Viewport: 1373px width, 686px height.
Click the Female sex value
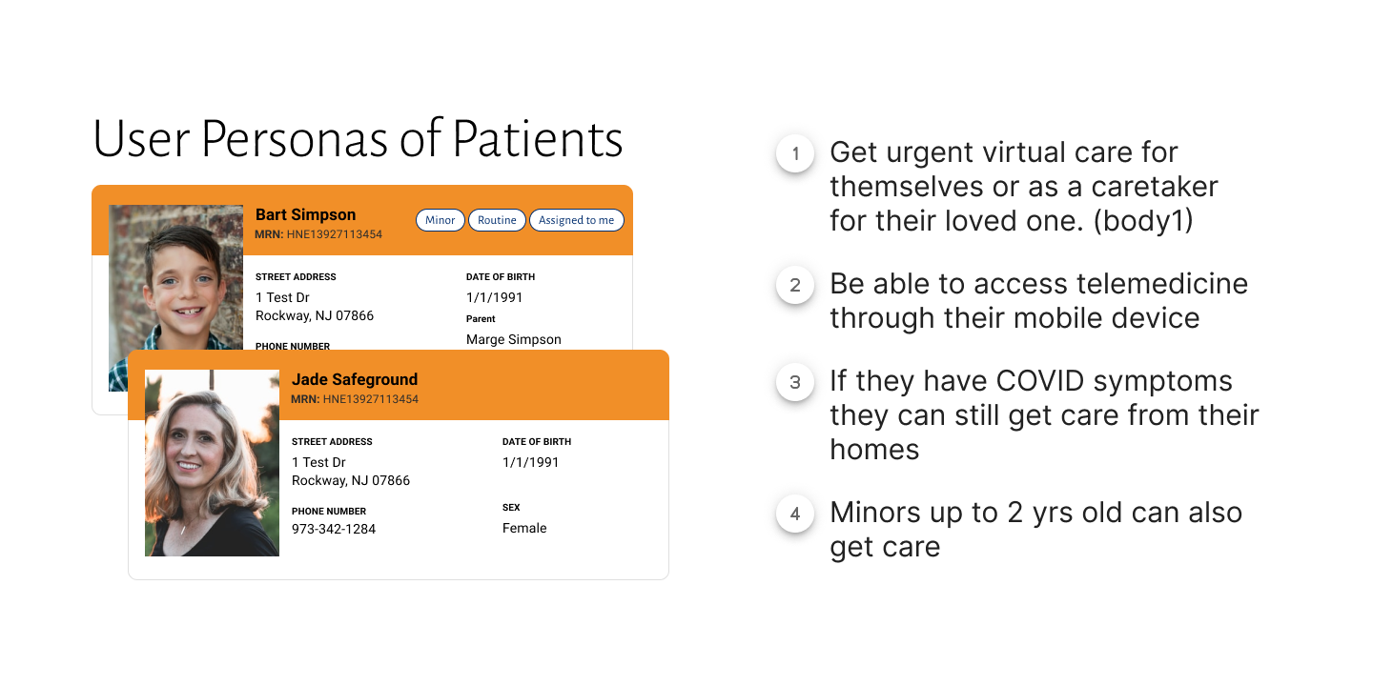coord(524,528)
